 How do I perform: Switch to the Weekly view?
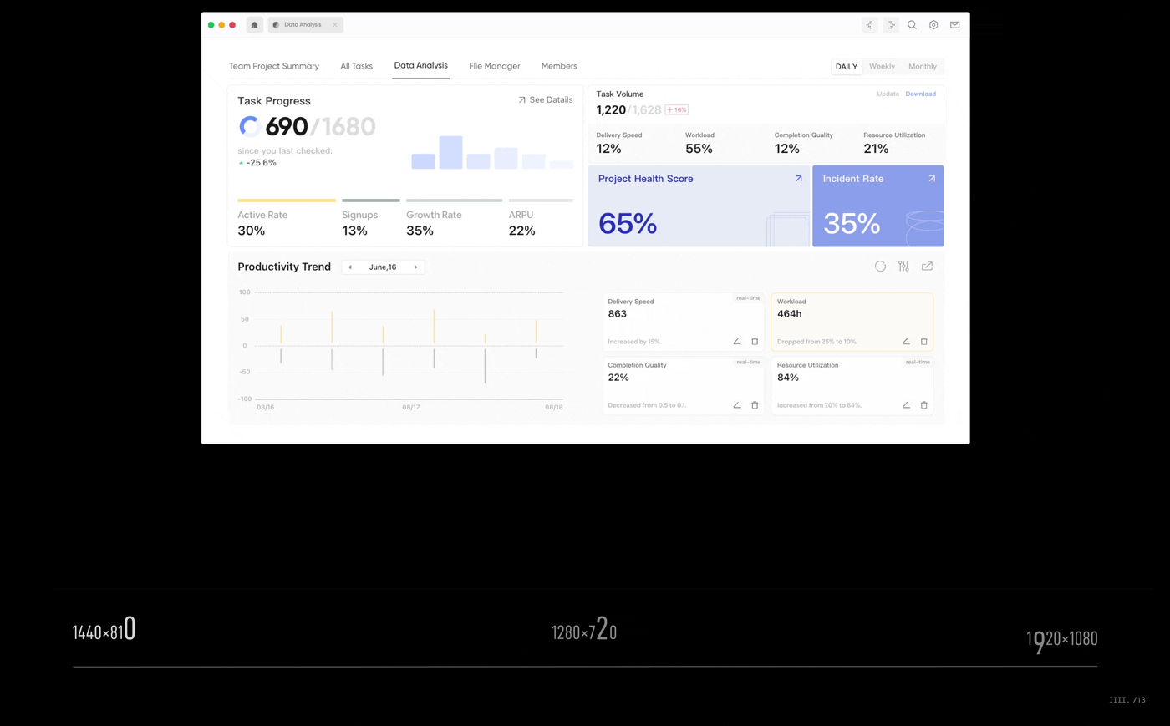[x=882, y=67]
